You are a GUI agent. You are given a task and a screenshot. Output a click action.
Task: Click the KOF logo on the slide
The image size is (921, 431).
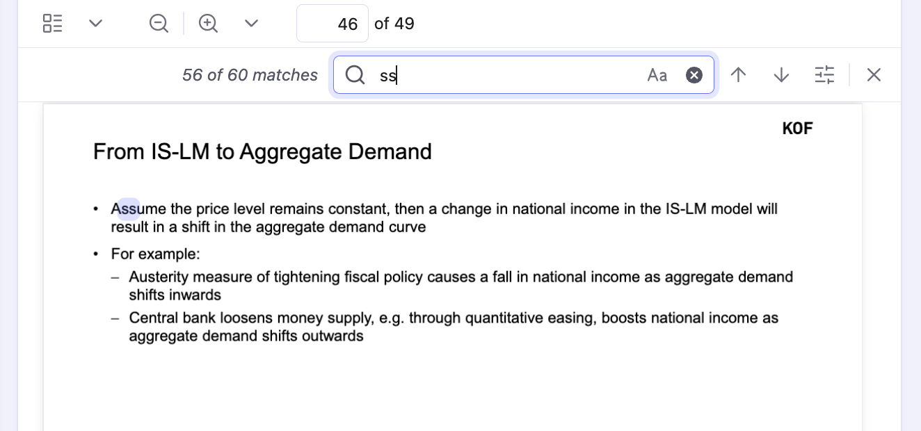click(797, 129)
